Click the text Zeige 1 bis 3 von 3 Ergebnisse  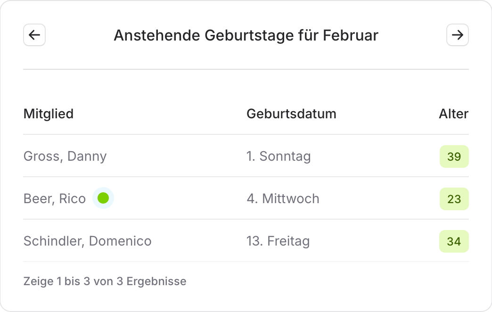(x=105, y=281)
